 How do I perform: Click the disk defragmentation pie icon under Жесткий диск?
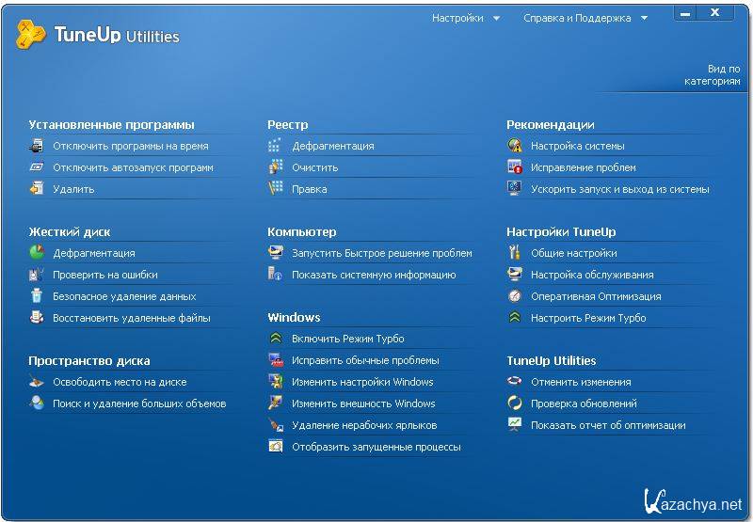point(37,253)
